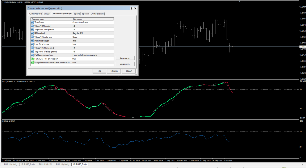
Task: Click the Сброс reset button
Action: (129, 71)
